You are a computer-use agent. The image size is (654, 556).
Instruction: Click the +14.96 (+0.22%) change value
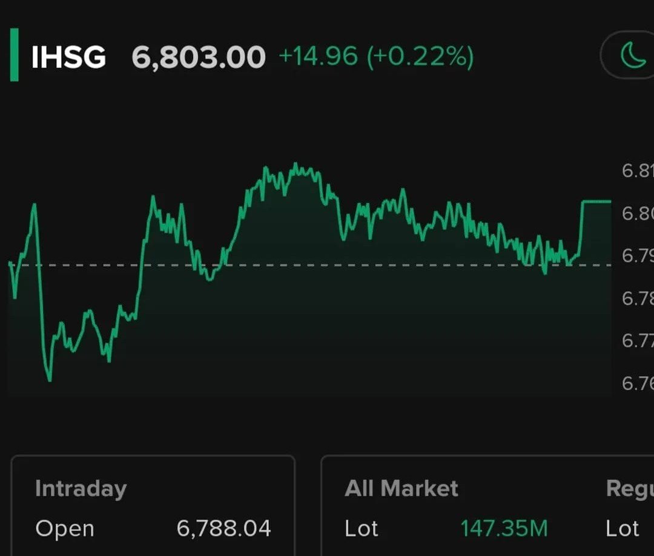click(x=375, y=57)
